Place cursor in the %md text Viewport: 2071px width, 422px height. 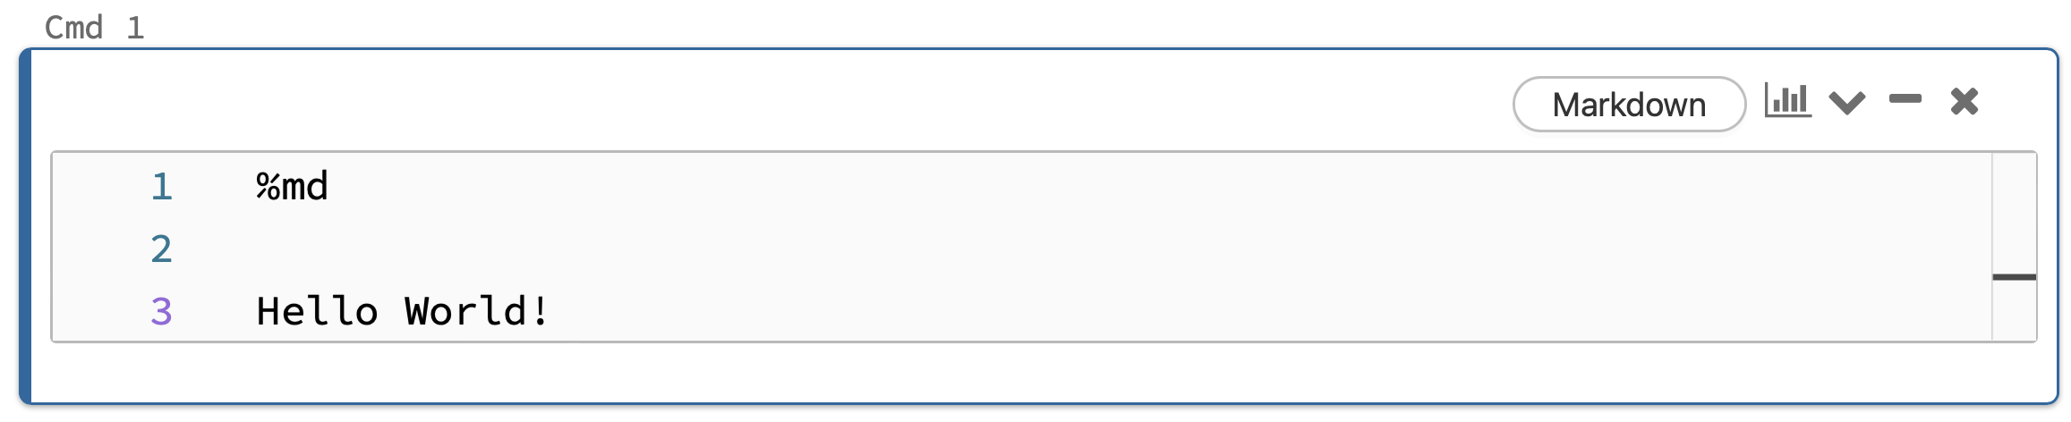point(292,187)
